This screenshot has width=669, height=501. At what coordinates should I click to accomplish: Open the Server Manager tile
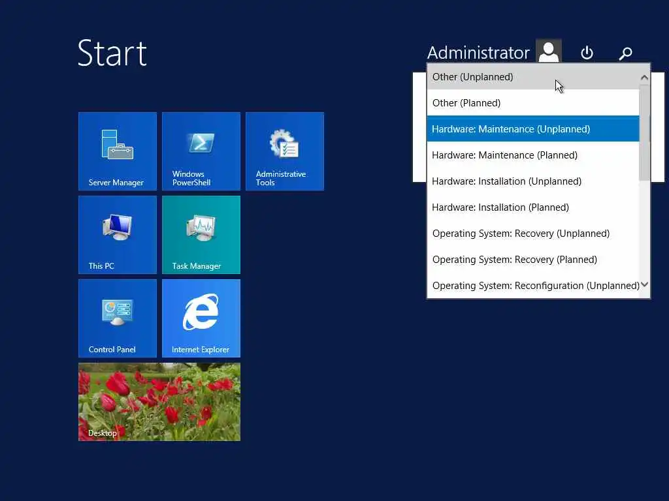click(118, 151)
